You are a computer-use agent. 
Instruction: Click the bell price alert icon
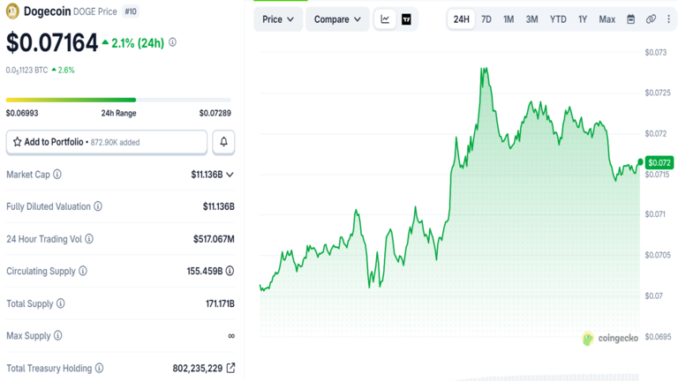[x=223, y=142]
